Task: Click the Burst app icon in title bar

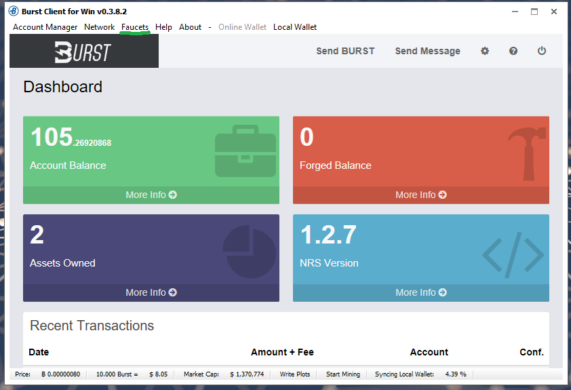Action: coord(14,12)
